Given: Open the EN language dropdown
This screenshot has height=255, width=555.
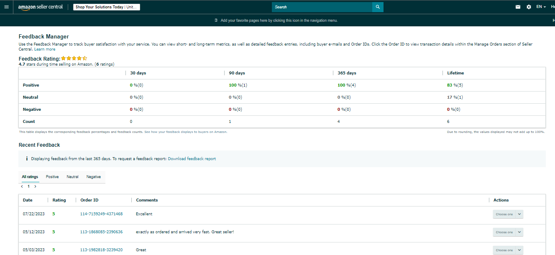Looking at the screenshot, I should [541, 7].
